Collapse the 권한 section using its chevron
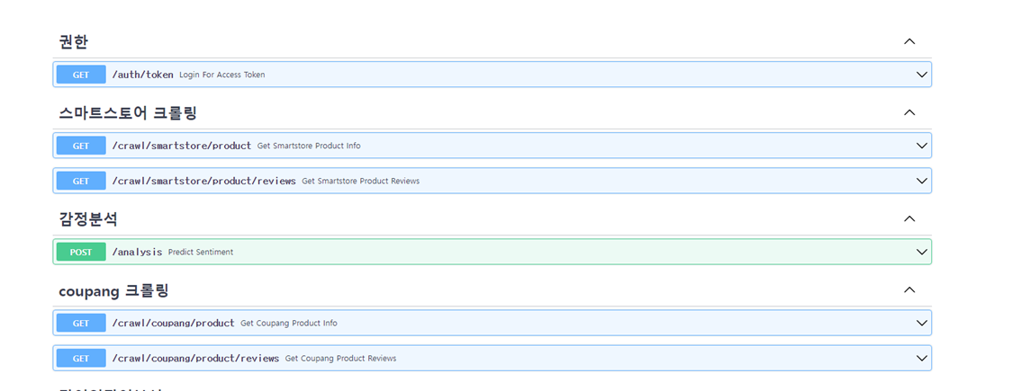Viewport: 1021px width, 391px height. tap(909, 41)
